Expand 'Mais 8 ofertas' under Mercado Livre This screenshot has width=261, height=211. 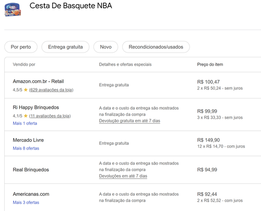click(x=26, y=148)
